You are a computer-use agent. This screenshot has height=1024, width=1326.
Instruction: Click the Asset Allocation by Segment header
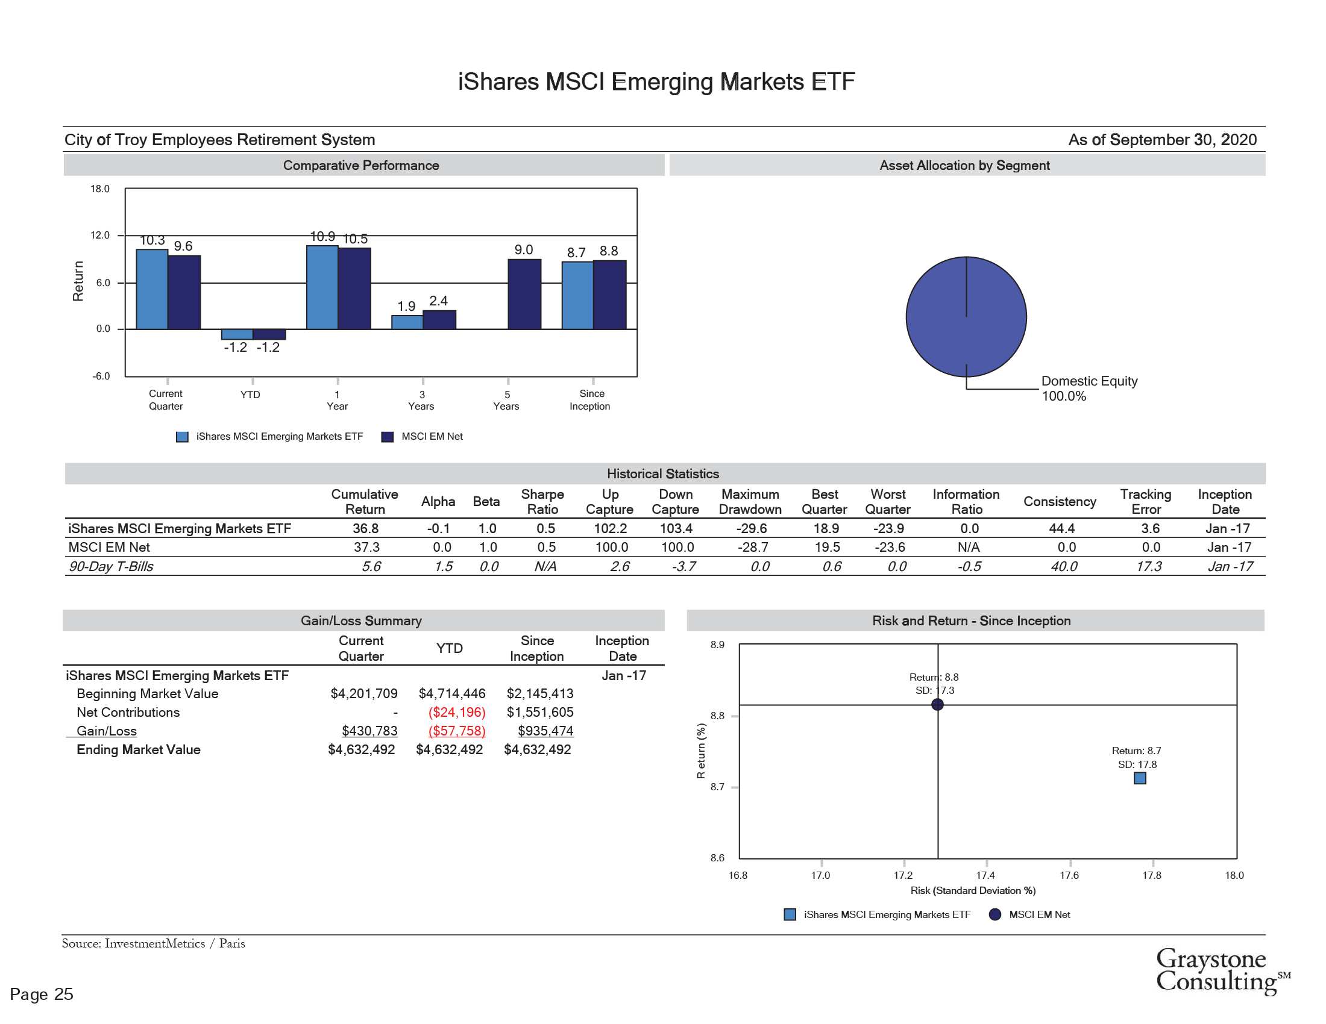(x=967, y=165)
